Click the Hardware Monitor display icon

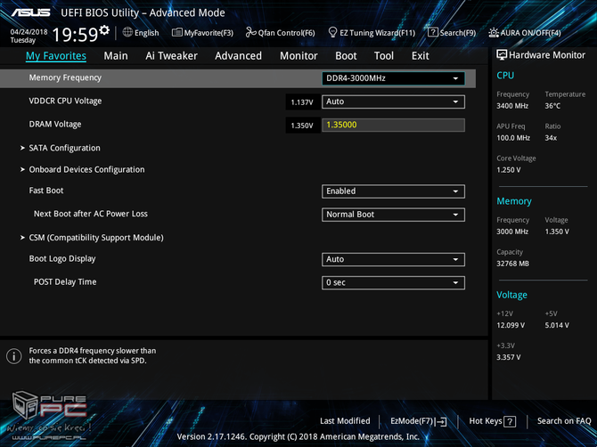(x=502, y=55)
